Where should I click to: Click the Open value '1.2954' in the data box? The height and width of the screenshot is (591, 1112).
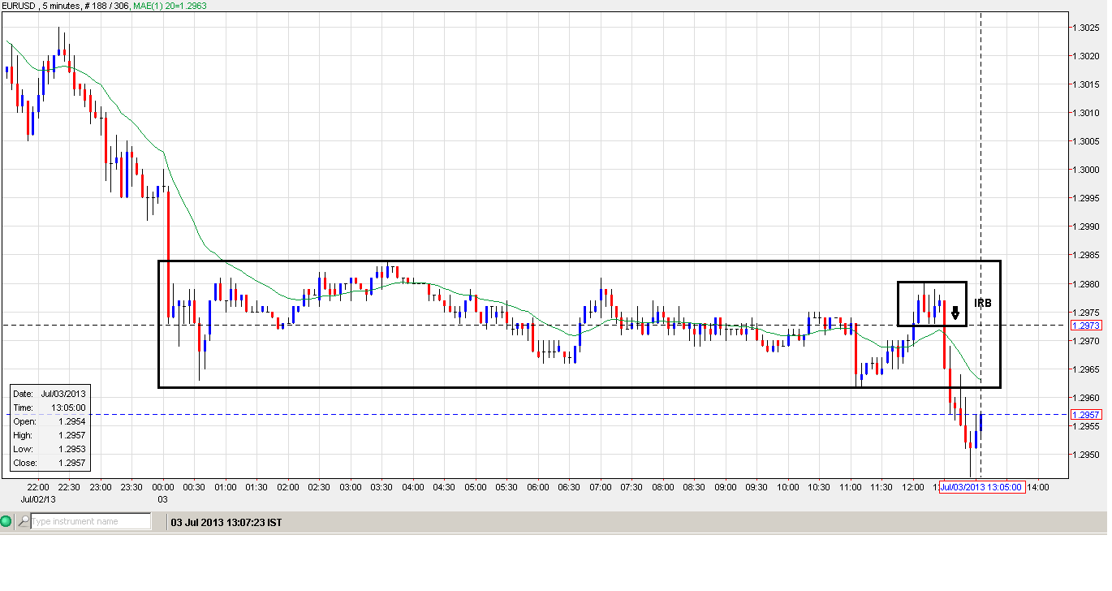72,421
